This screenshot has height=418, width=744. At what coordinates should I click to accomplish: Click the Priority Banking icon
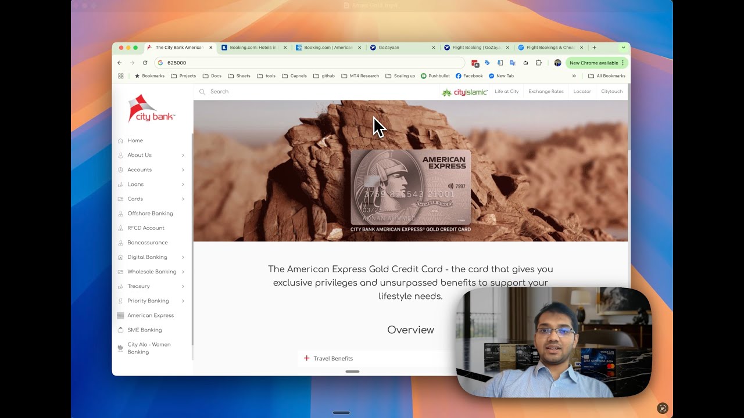[120, 301]
